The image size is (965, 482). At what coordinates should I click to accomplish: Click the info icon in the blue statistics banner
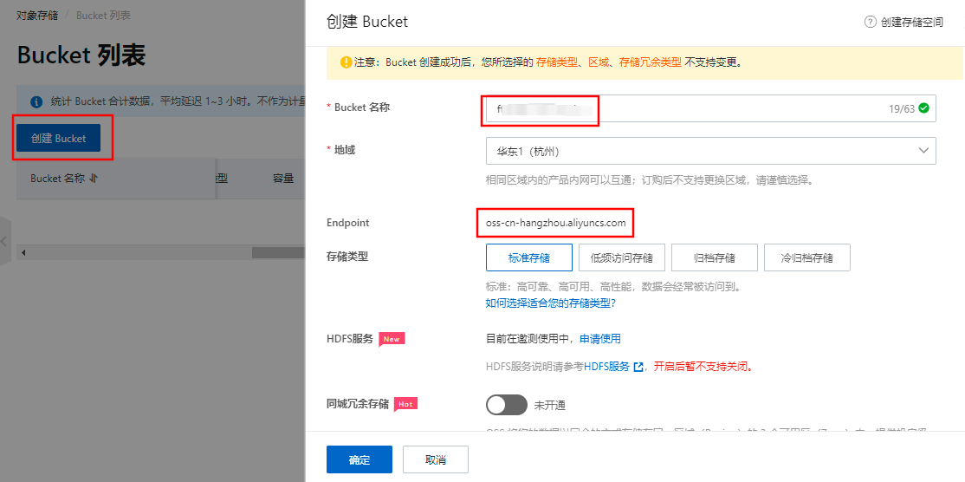tap(36, 101)
